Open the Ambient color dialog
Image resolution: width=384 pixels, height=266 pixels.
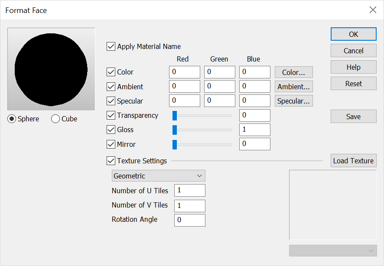293,86
